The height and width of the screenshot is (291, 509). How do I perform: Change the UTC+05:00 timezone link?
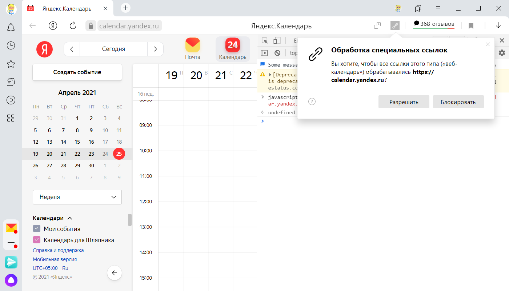pos(45,268)
